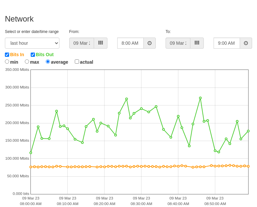Click the To date field 09 Mar
Viewport: 257px width, 207px height.
(178, 43)
